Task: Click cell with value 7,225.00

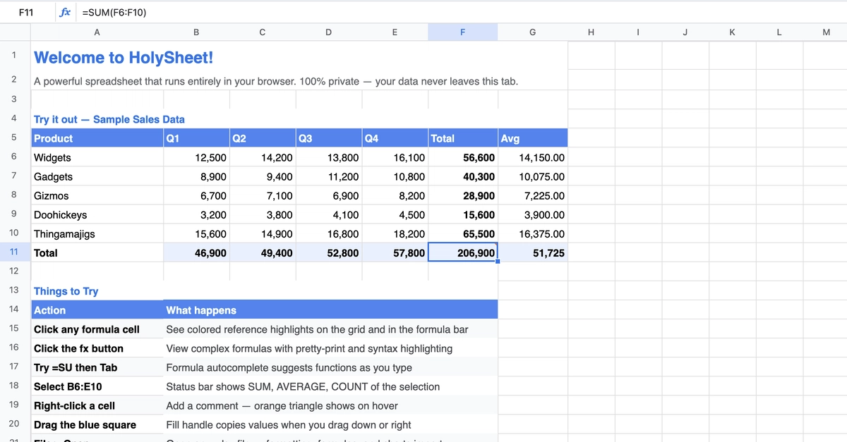Action: pyautogui.click(x=532, y=195)
